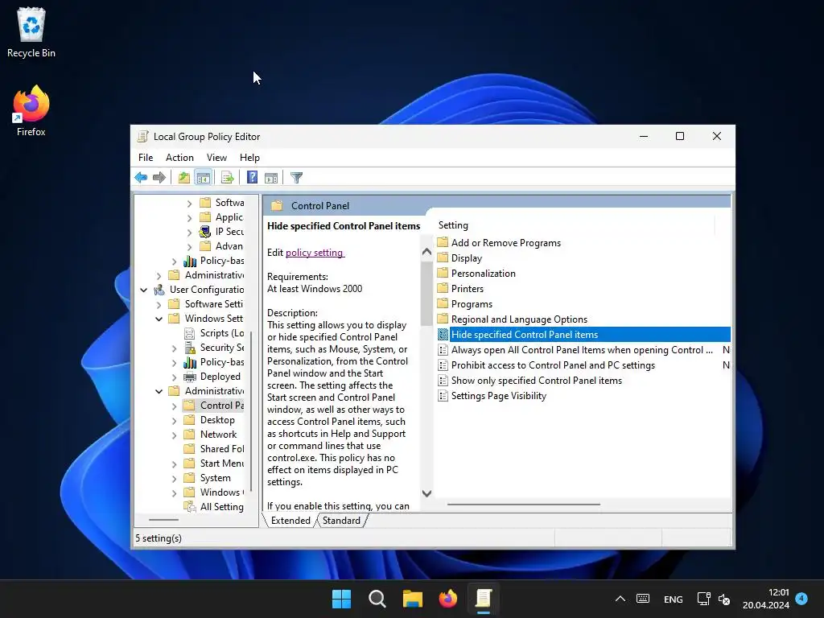The image size is (824, 618).
Task: Open taskbar Search
Action: (377, 599)
